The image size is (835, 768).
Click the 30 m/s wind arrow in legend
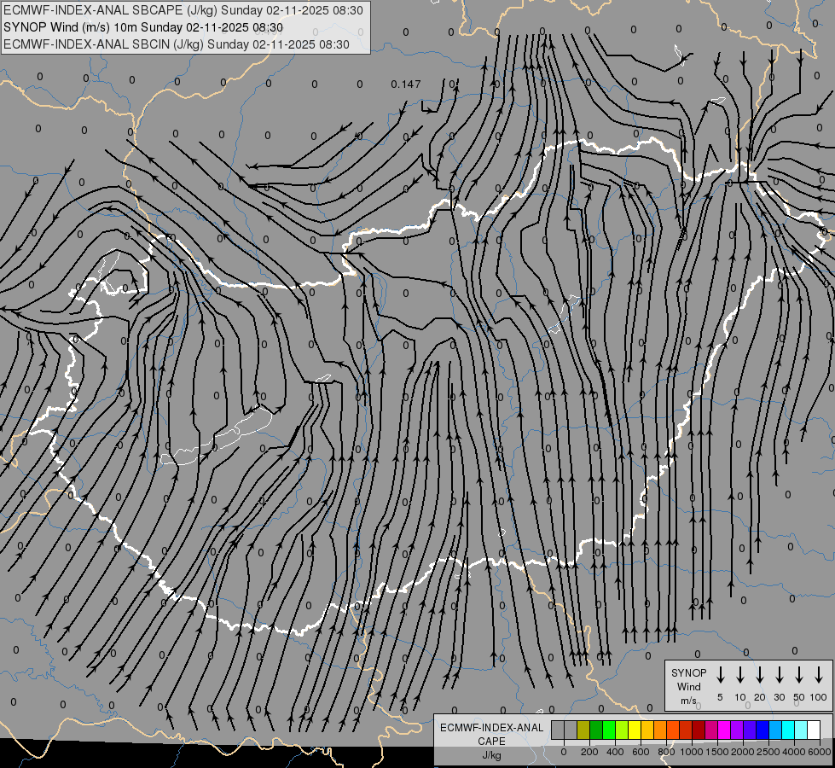[780, 675]
